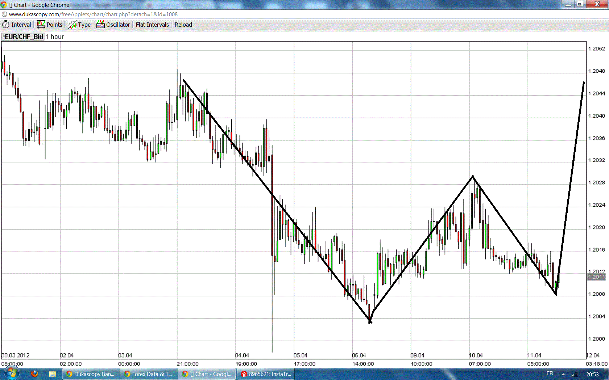Select the Interval clock icon

[x=6, y=24]
